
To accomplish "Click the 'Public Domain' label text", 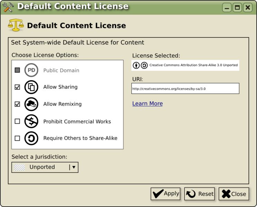I will point(61,70).
